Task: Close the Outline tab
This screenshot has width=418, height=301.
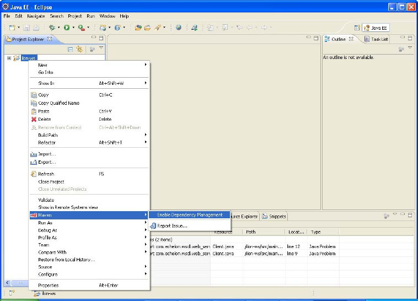Action: click(x=351, y=39)
